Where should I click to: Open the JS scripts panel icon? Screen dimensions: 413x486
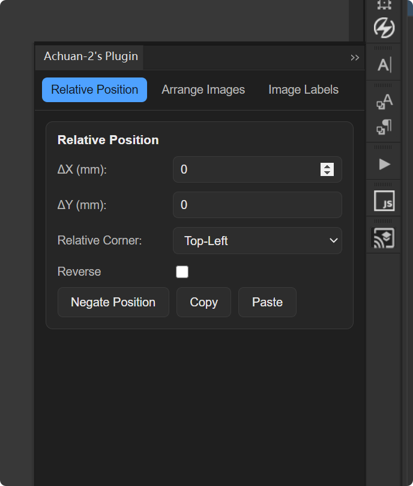384,201
